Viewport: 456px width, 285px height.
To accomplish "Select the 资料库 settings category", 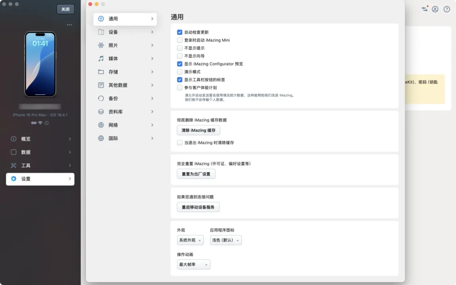I will [x=125, y=112].
